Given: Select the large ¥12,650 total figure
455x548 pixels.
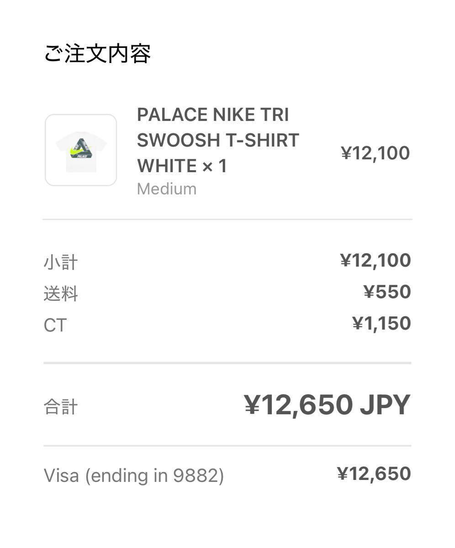Looking at the screenshot, I should coord(298,405).
